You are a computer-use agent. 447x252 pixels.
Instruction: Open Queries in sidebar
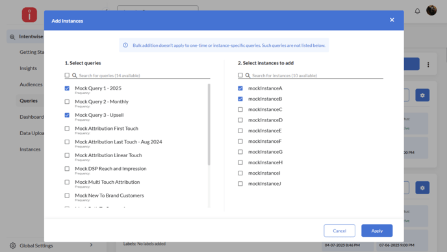[29, 101]
